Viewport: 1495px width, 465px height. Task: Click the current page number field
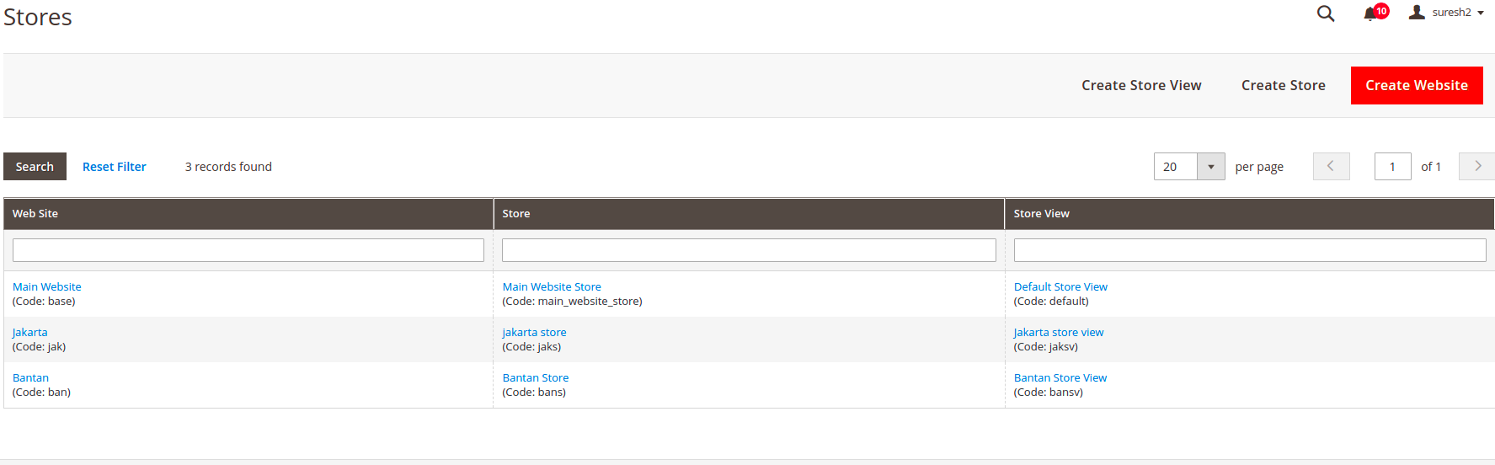tap(1392, 167)
